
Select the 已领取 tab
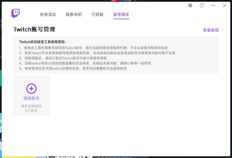tap(97, 15)
